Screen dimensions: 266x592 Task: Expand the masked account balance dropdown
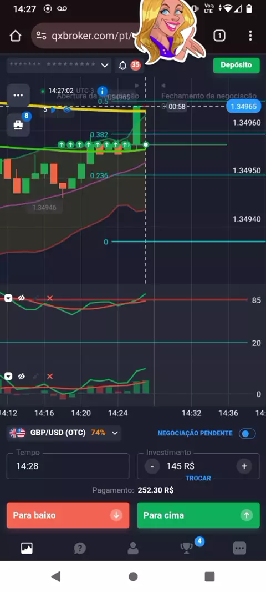[59, 66]
